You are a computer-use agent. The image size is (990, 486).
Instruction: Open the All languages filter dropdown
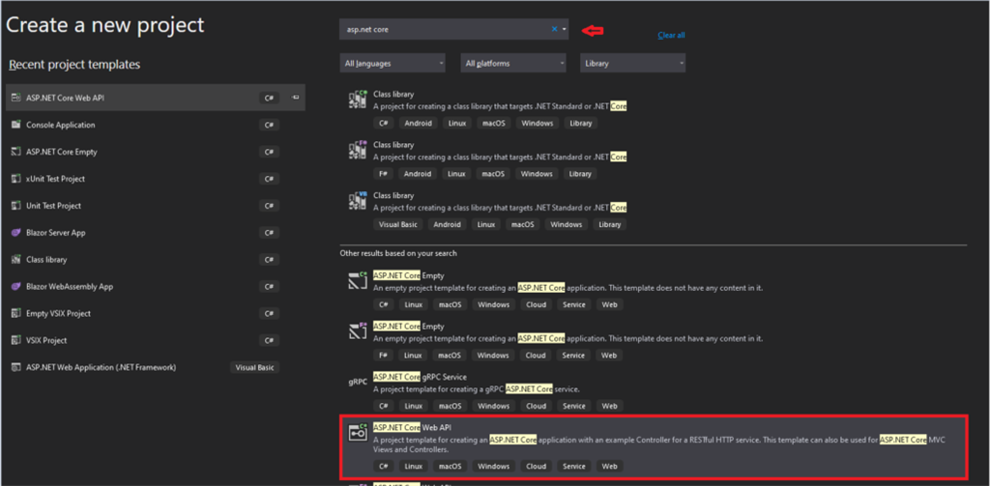(393, 63)
